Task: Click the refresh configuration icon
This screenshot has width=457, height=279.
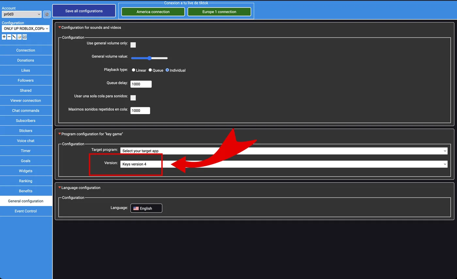Action: point(24,37)
